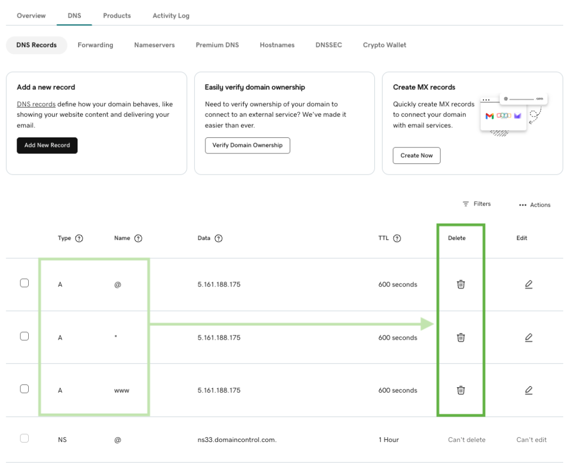This screenshot has height=467, width=567.
Task: Delete the A record for @
Action: click(x=460, y=284)
